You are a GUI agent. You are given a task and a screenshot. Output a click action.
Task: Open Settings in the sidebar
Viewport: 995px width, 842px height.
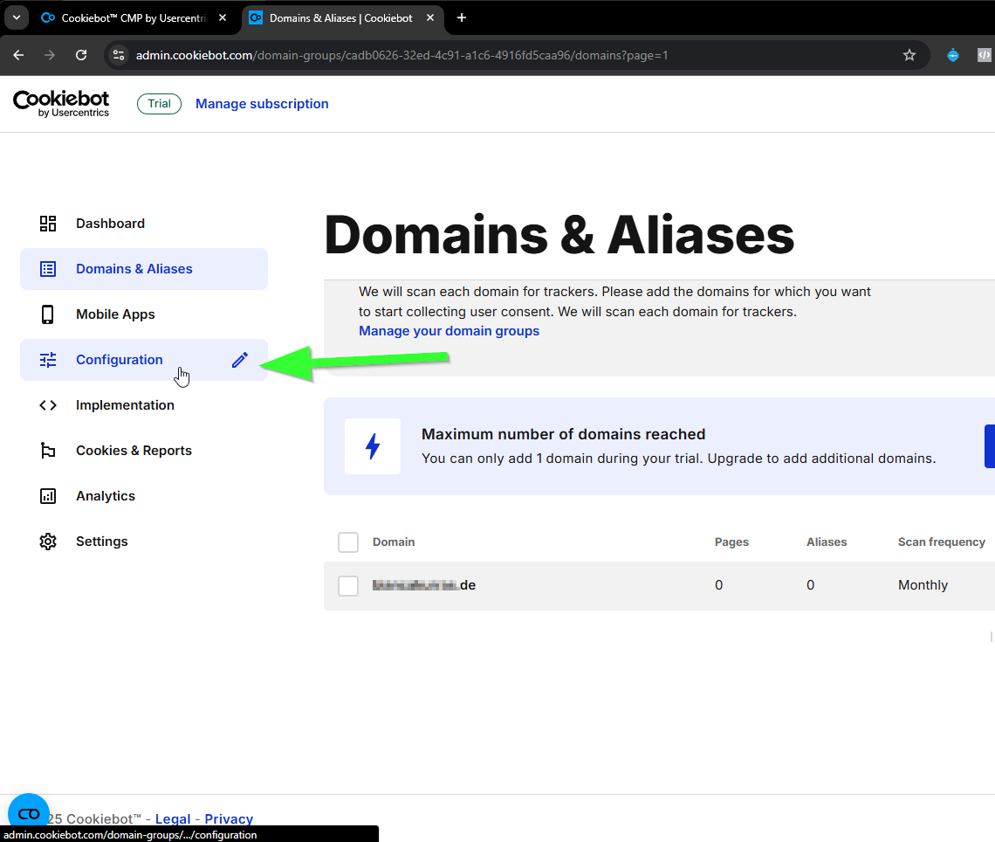(144, 542)
